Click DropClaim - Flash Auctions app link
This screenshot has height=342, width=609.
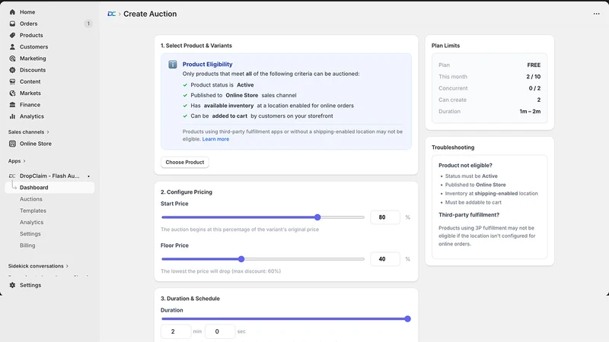(49, 176)
